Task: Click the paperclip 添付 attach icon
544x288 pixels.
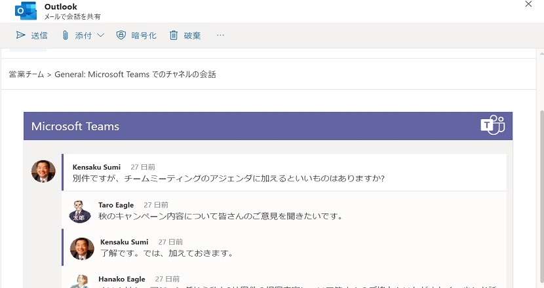Action: coord(66,35)
